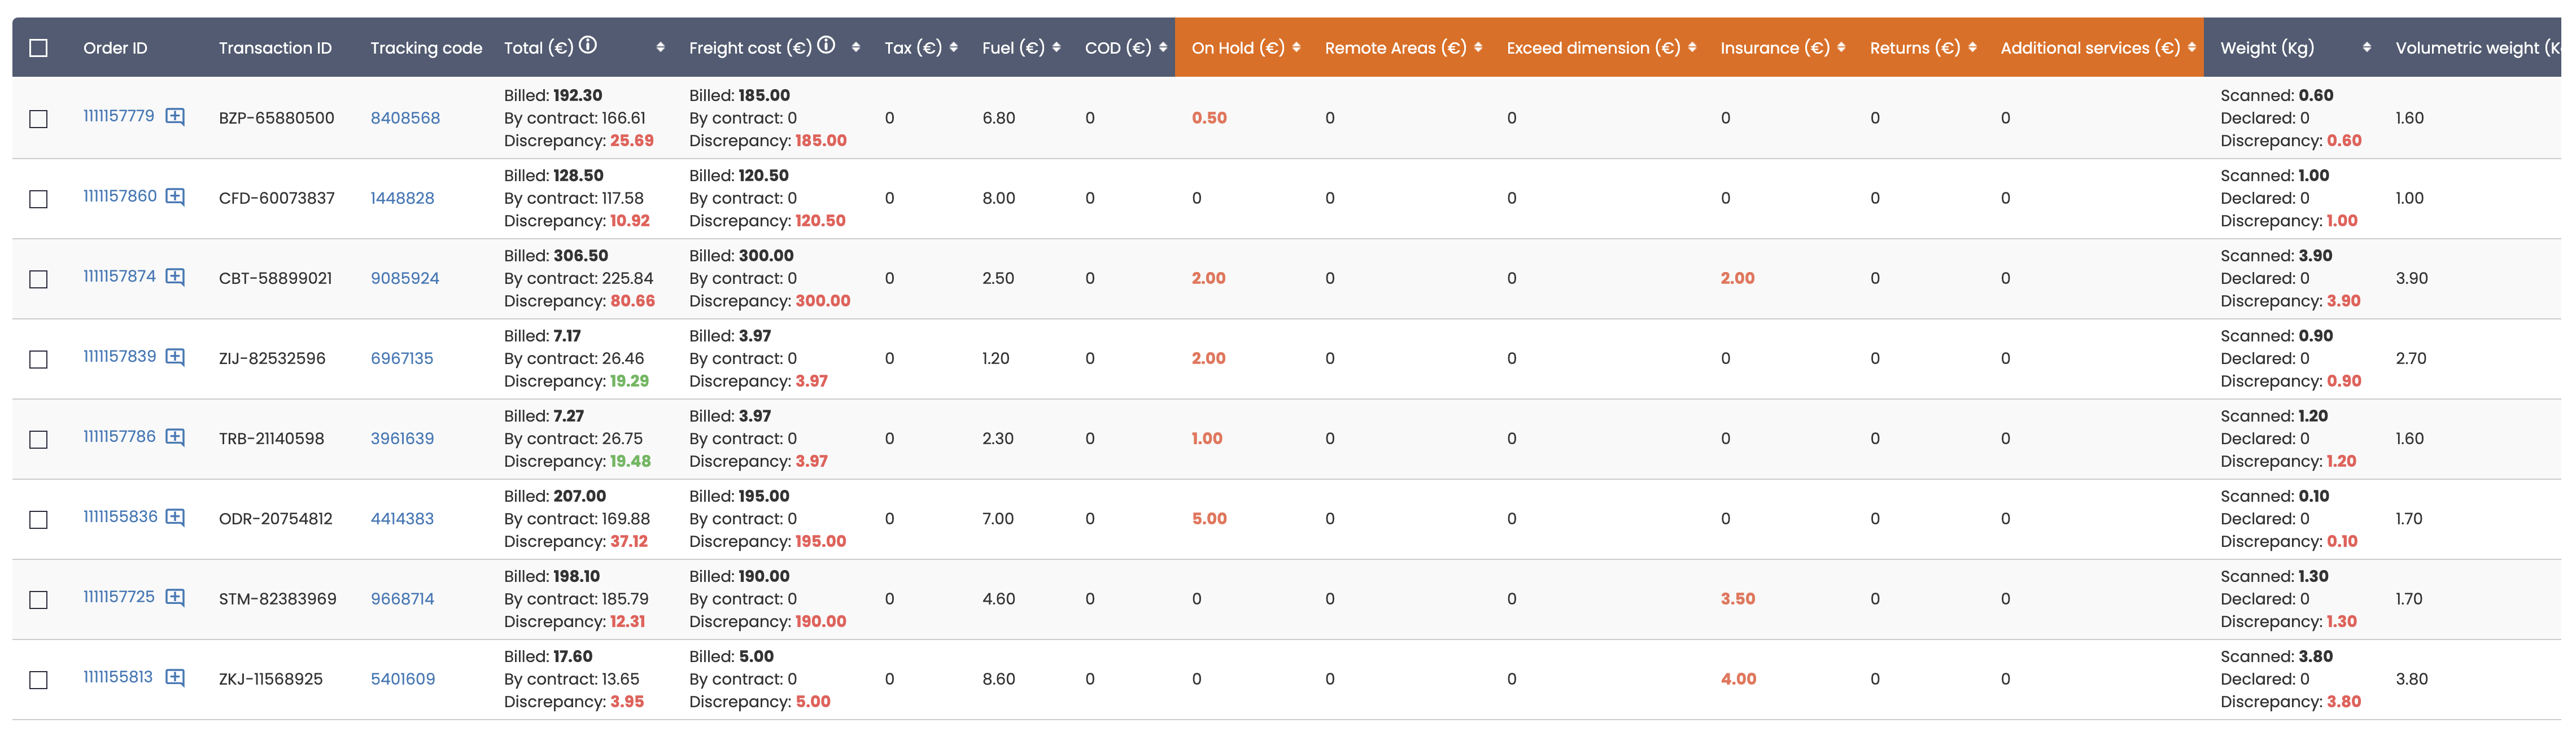This screenshot has height=736, width=2576.
Task: Click the Tracking code column header
Action: (426, 48)
